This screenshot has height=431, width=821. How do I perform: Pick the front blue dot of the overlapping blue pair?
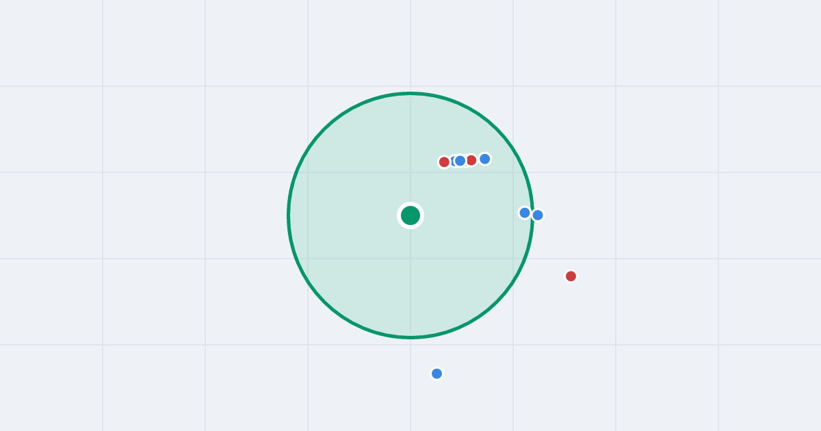[460, 161]
